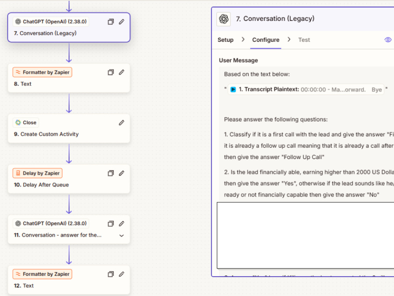Click the Formatter by Zapier badge on step 12
Screen dimensions: 394x296
(42, 274)
